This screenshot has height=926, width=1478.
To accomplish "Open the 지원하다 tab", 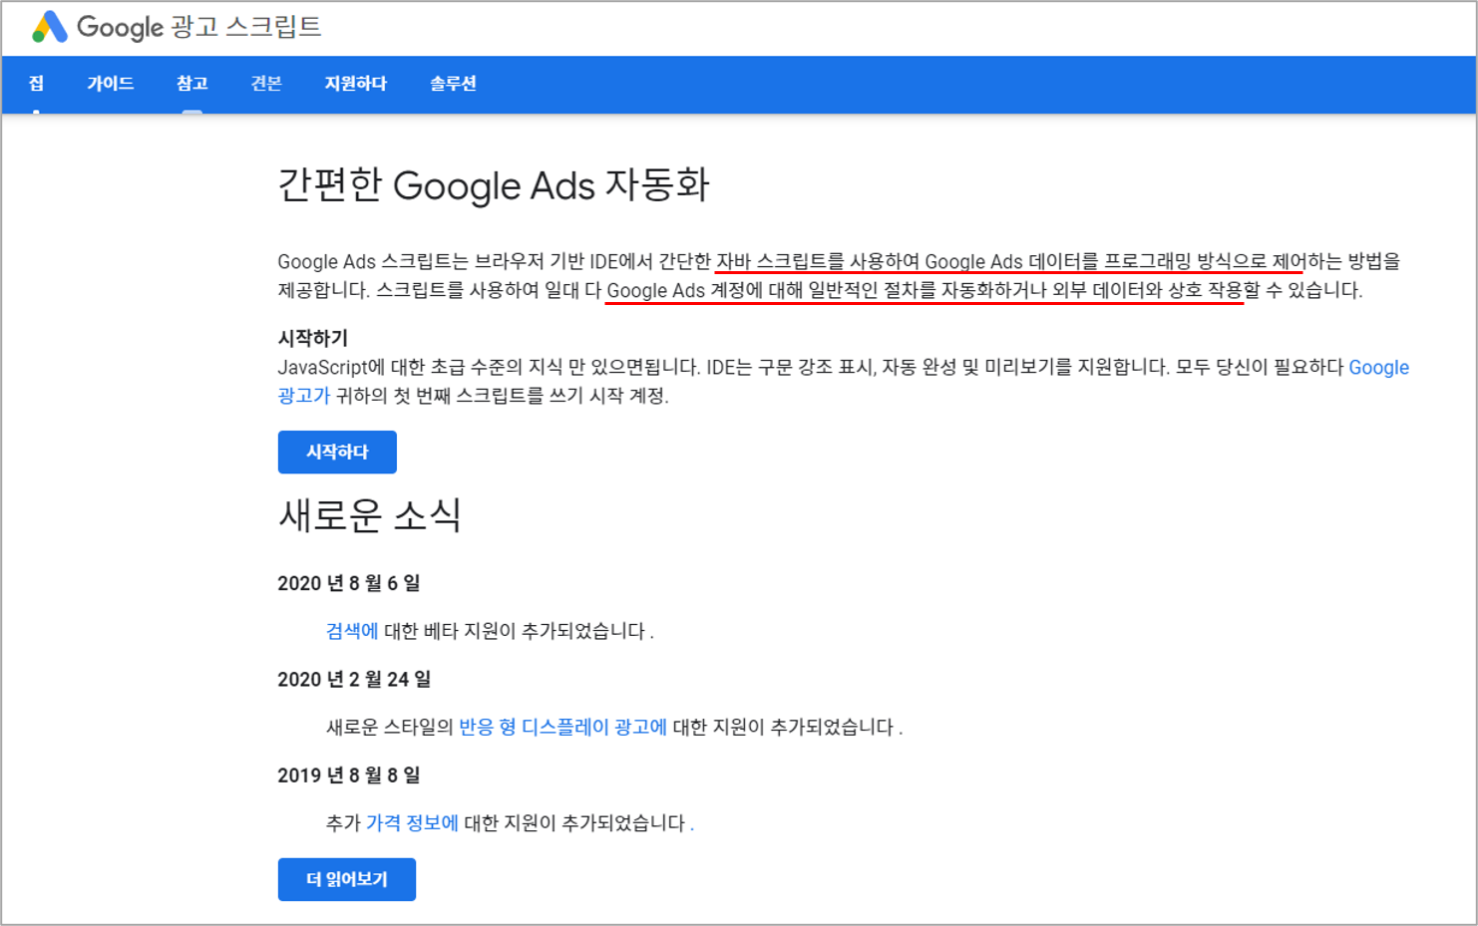I will coord(355,84).
